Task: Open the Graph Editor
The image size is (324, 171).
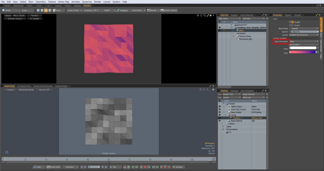Action: (x=53, y=167)
